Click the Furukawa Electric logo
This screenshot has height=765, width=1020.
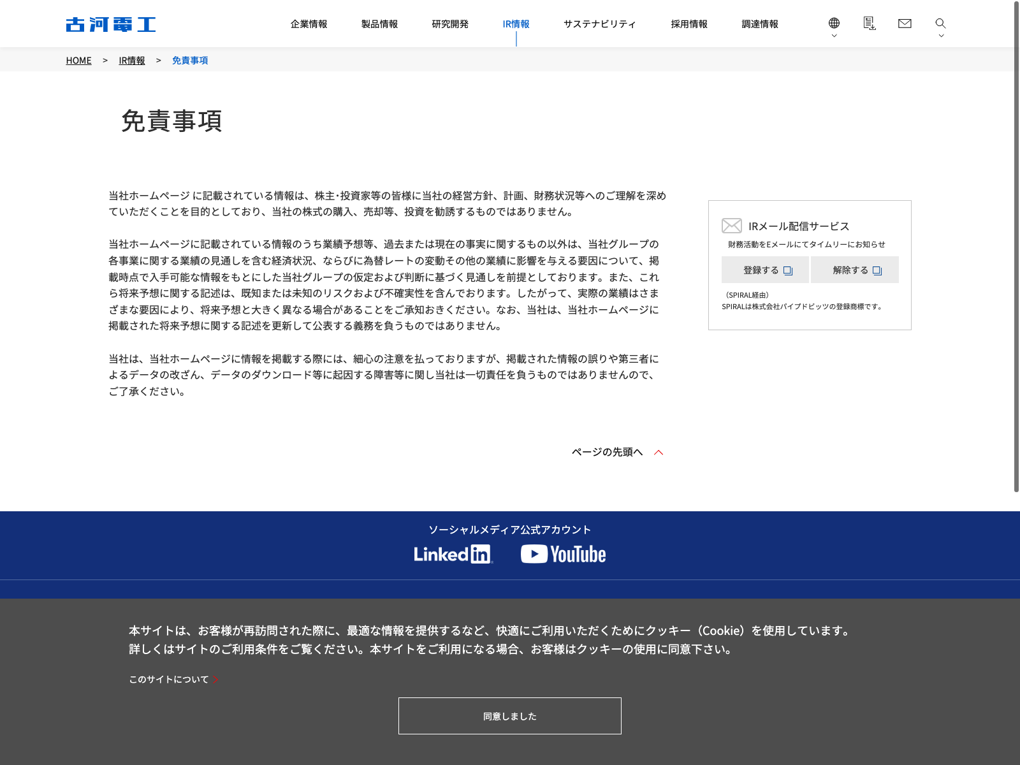(x=111, y=24)
